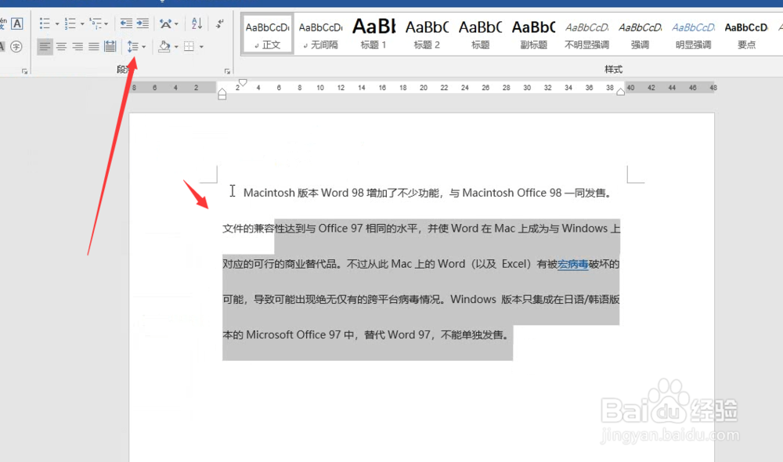Click the enclosed character (字) icon

(16, 46)
